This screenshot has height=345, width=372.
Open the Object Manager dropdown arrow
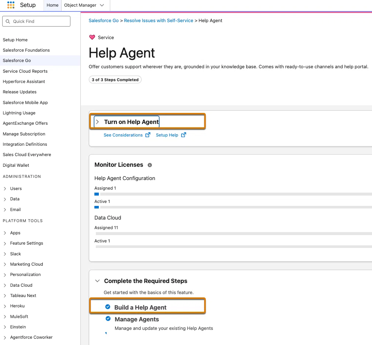click(102, 5)
